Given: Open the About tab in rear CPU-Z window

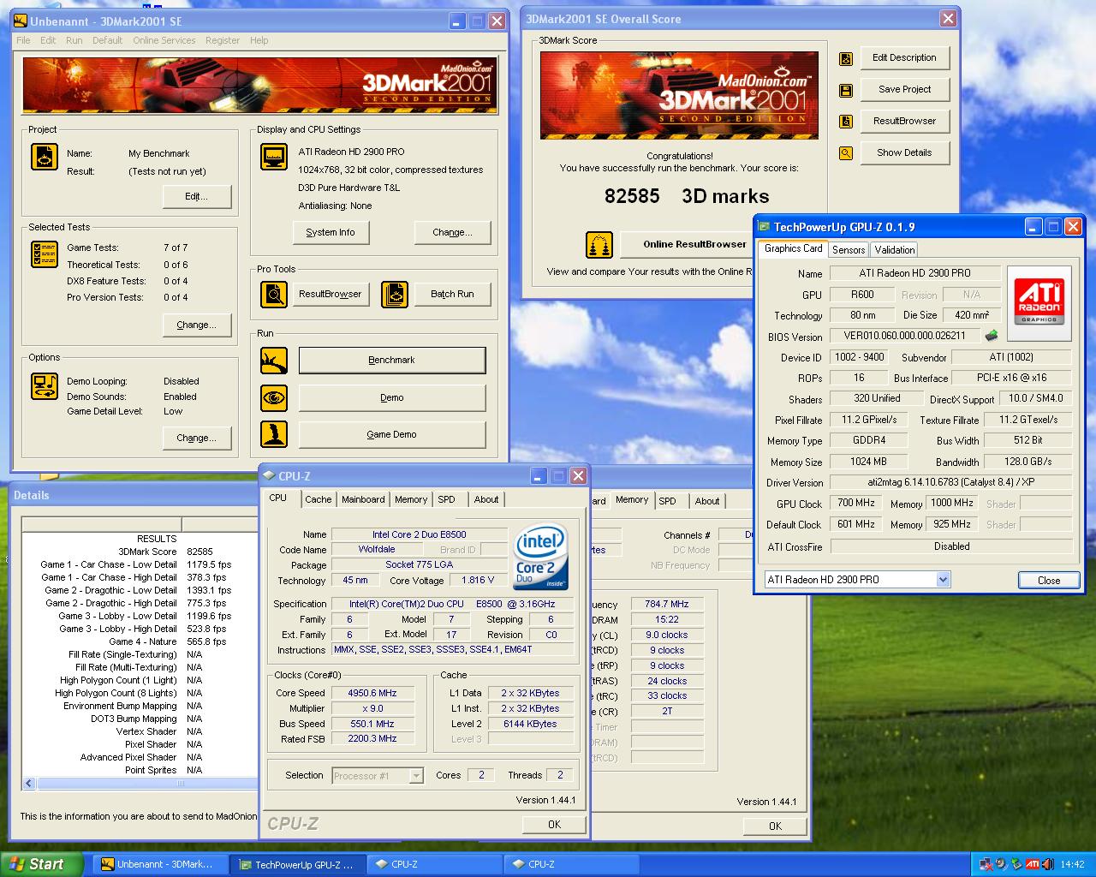Looking at the screenshot, I should click(707, 501).
